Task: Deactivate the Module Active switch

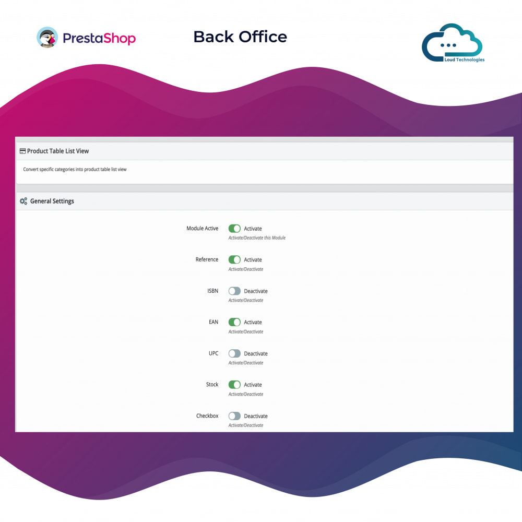Action: pyautogui.click(x=234, y=228)
